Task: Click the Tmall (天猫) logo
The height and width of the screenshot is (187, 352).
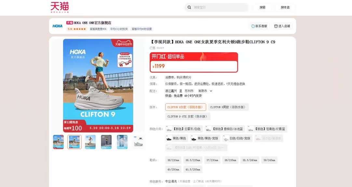Action: coord(60,7)
